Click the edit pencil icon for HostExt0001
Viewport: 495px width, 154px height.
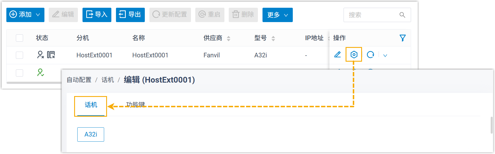(337, 54)
